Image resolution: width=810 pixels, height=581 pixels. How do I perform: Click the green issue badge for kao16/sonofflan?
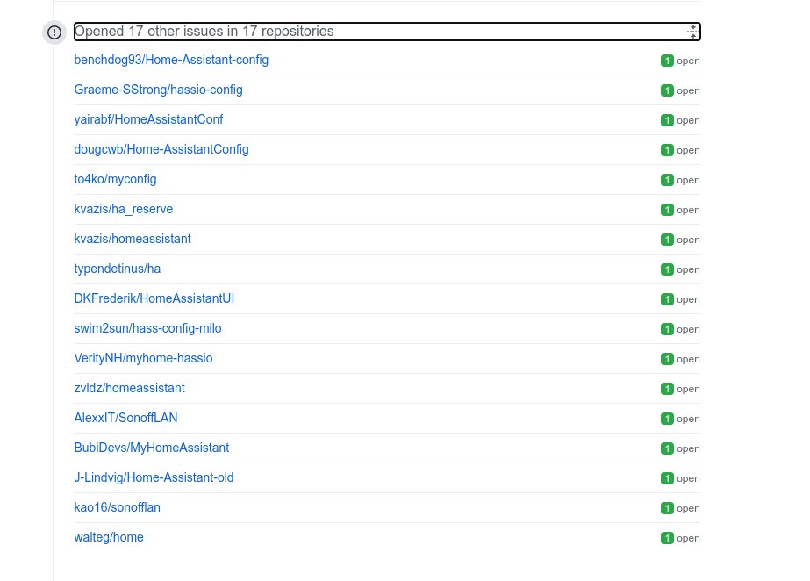(x=667, y=508)
